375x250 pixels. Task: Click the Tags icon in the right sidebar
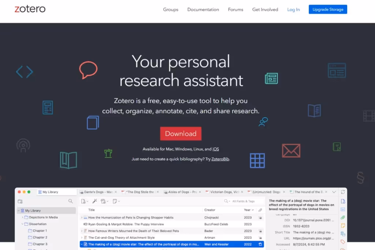point(343,242)
